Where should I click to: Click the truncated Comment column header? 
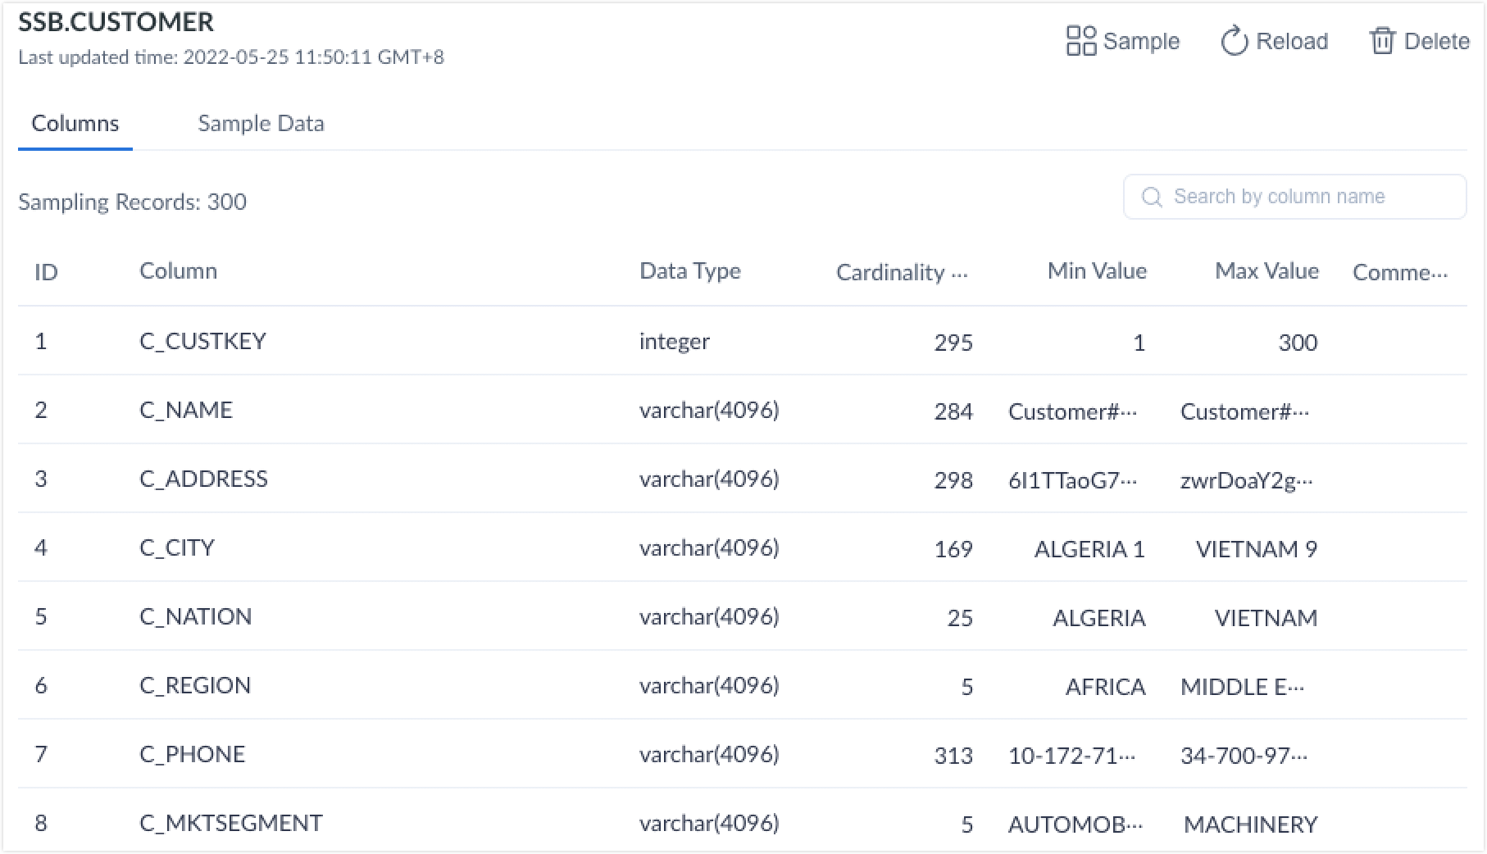(1399, 272)
